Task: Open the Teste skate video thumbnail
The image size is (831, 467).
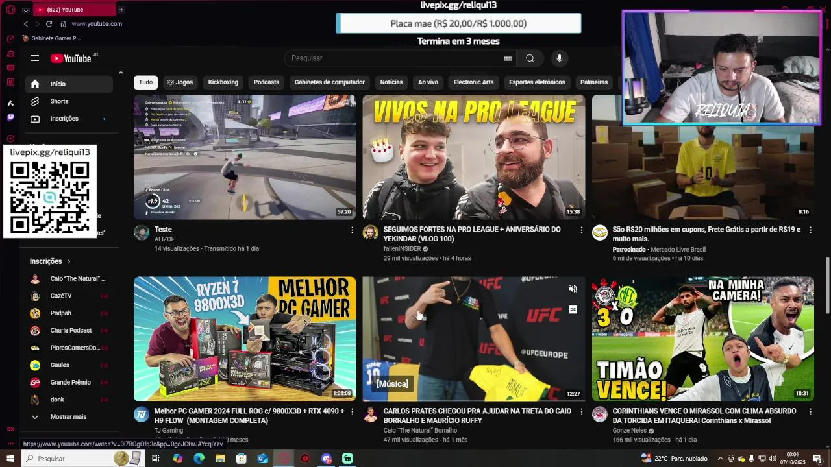Action: 245,157
